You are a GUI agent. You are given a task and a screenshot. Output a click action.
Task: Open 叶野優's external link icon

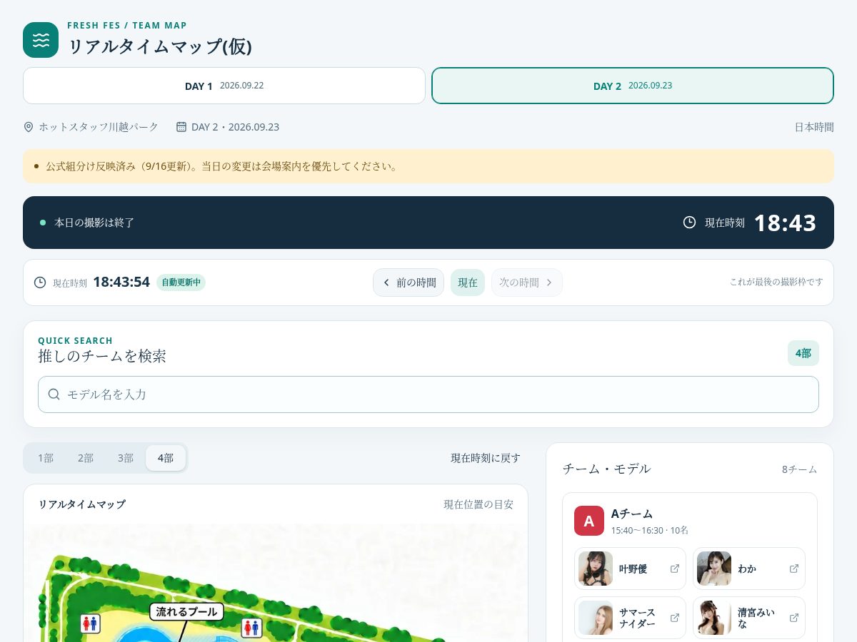pyautogui.click(x=674, y=569)
